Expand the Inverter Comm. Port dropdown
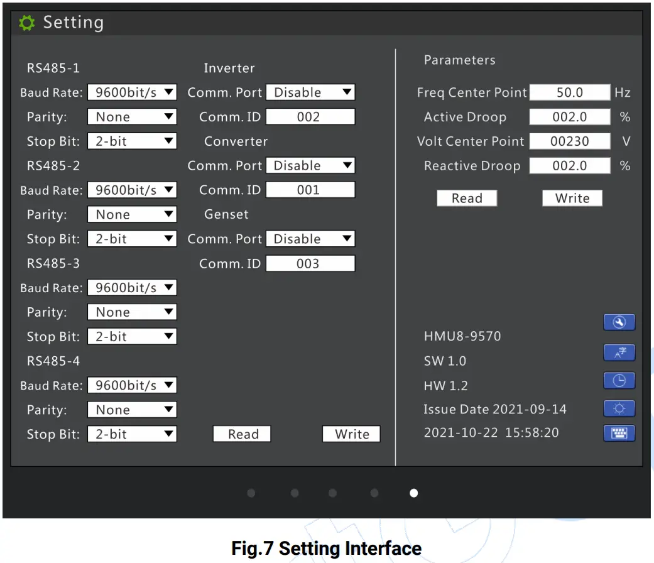654x563 pixels. tap(310, 92)
